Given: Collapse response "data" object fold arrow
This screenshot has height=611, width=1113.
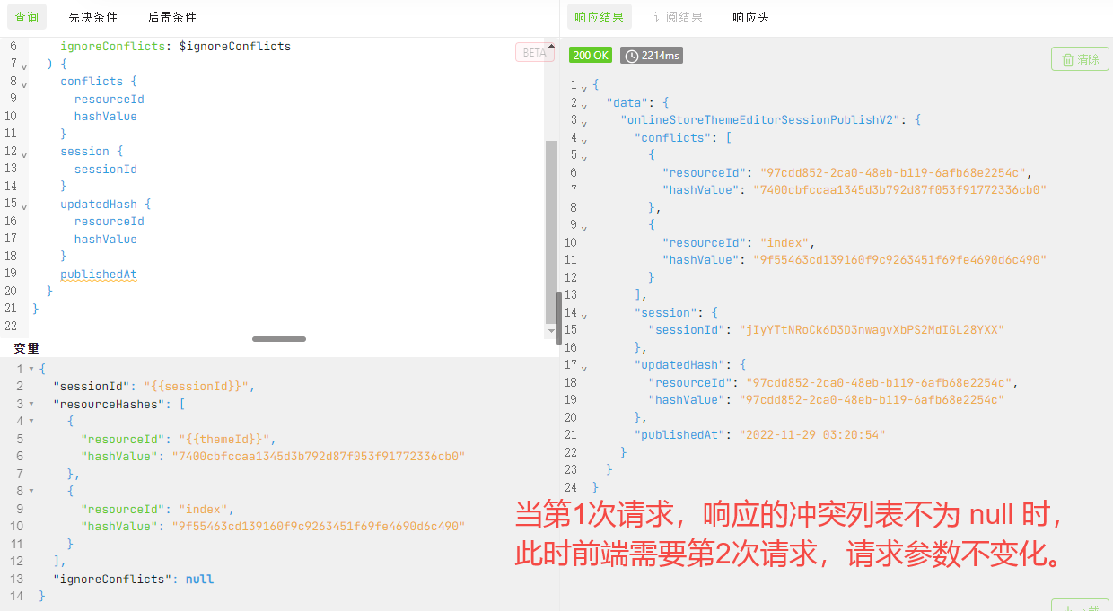Looking at the screenshot, I should tap(584, 106).
